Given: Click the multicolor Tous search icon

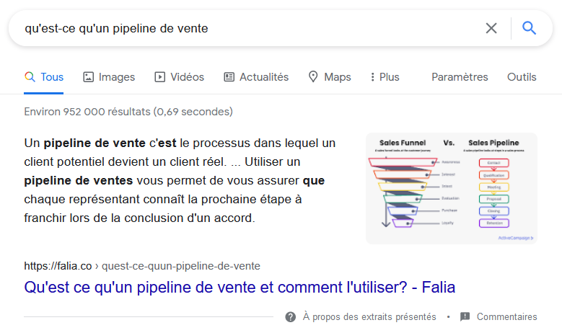Looking at the screenshot, I should tap(30, 77).
